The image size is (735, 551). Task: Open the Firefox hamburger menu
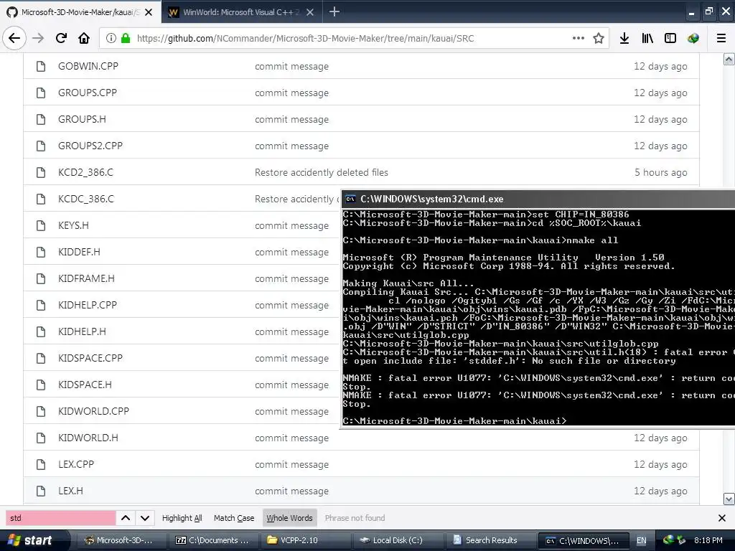tap(721, 38)
